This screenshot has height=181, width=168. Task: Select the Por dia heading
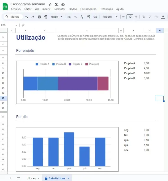(x=22, y=117)
